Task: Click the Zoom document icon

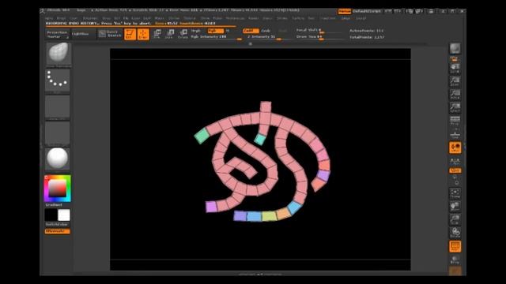Action: tap(455, 81)
